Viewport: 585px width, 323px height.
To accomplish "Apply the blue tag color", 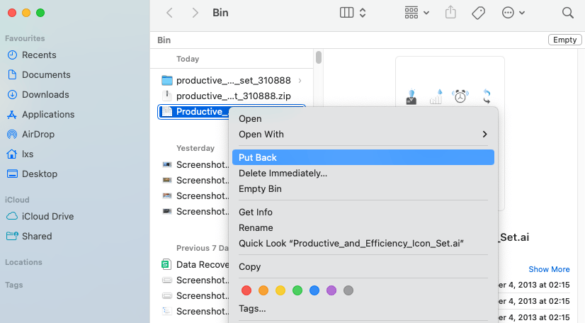I will pyautogui.click(x=314, y=290).
